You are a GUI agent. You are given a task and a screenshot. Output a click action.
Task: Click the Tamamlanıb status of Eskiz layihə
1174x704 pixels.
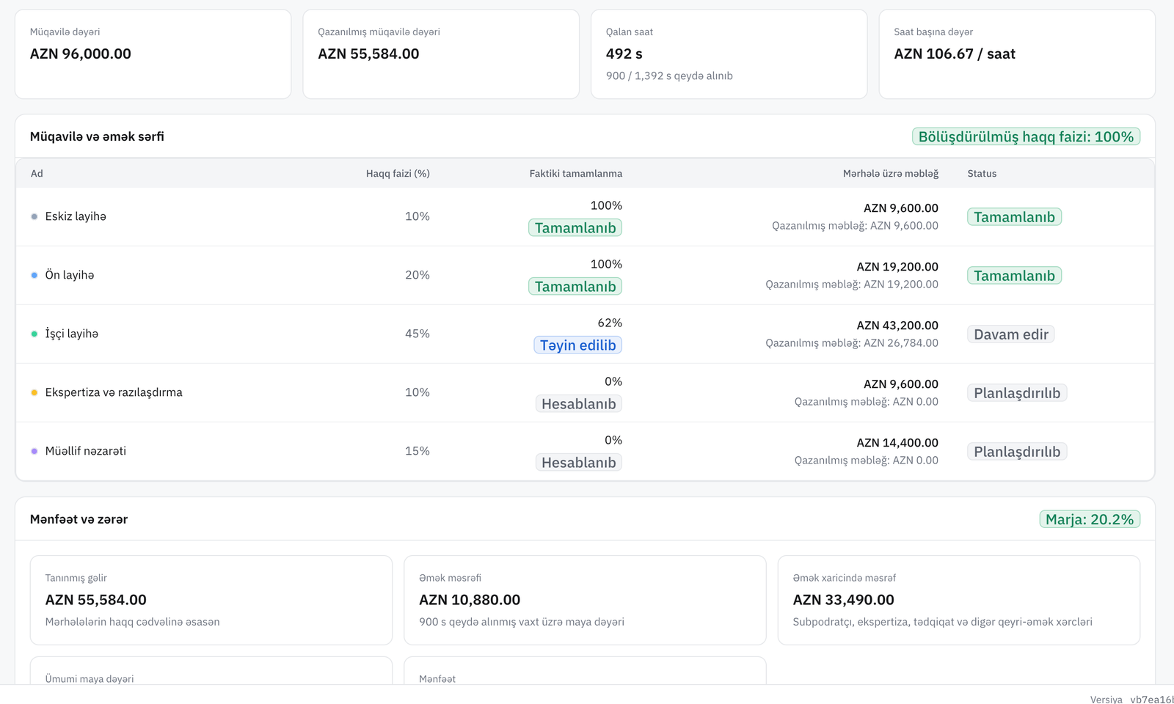tap(1014, 217)
